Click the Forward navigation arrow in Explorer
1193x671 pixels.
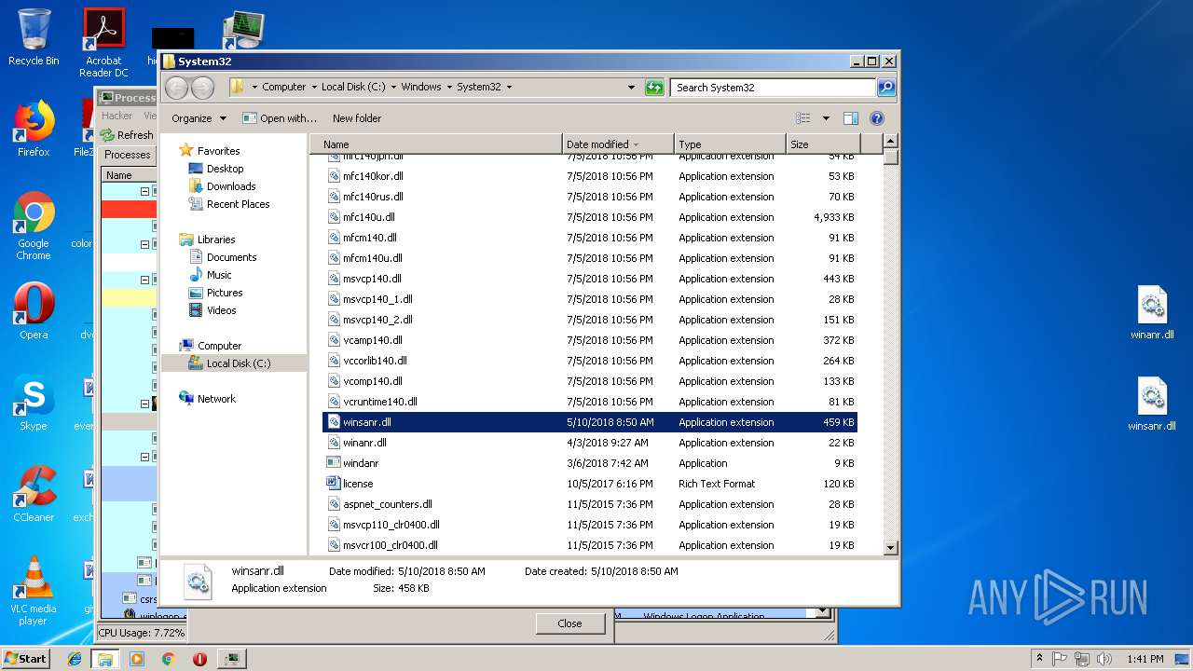click(202, 88)
